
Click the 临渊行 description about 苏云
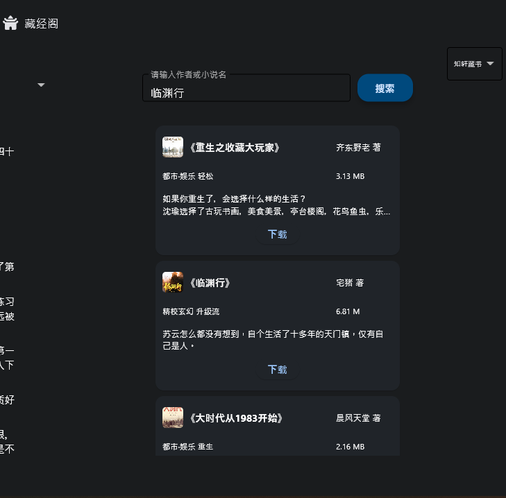[x=273, y=340]
